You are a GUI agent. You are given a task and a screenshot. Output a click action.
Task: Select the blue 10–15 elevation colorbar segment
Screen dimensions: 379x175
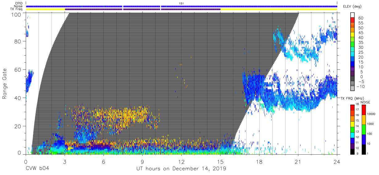tap(352, 64)
